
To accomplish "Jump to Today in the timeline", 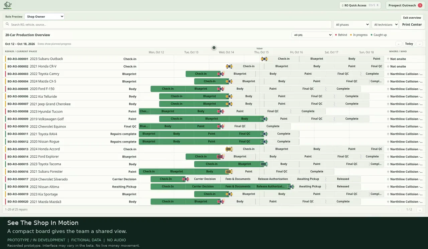I will (x=409, y=44).
